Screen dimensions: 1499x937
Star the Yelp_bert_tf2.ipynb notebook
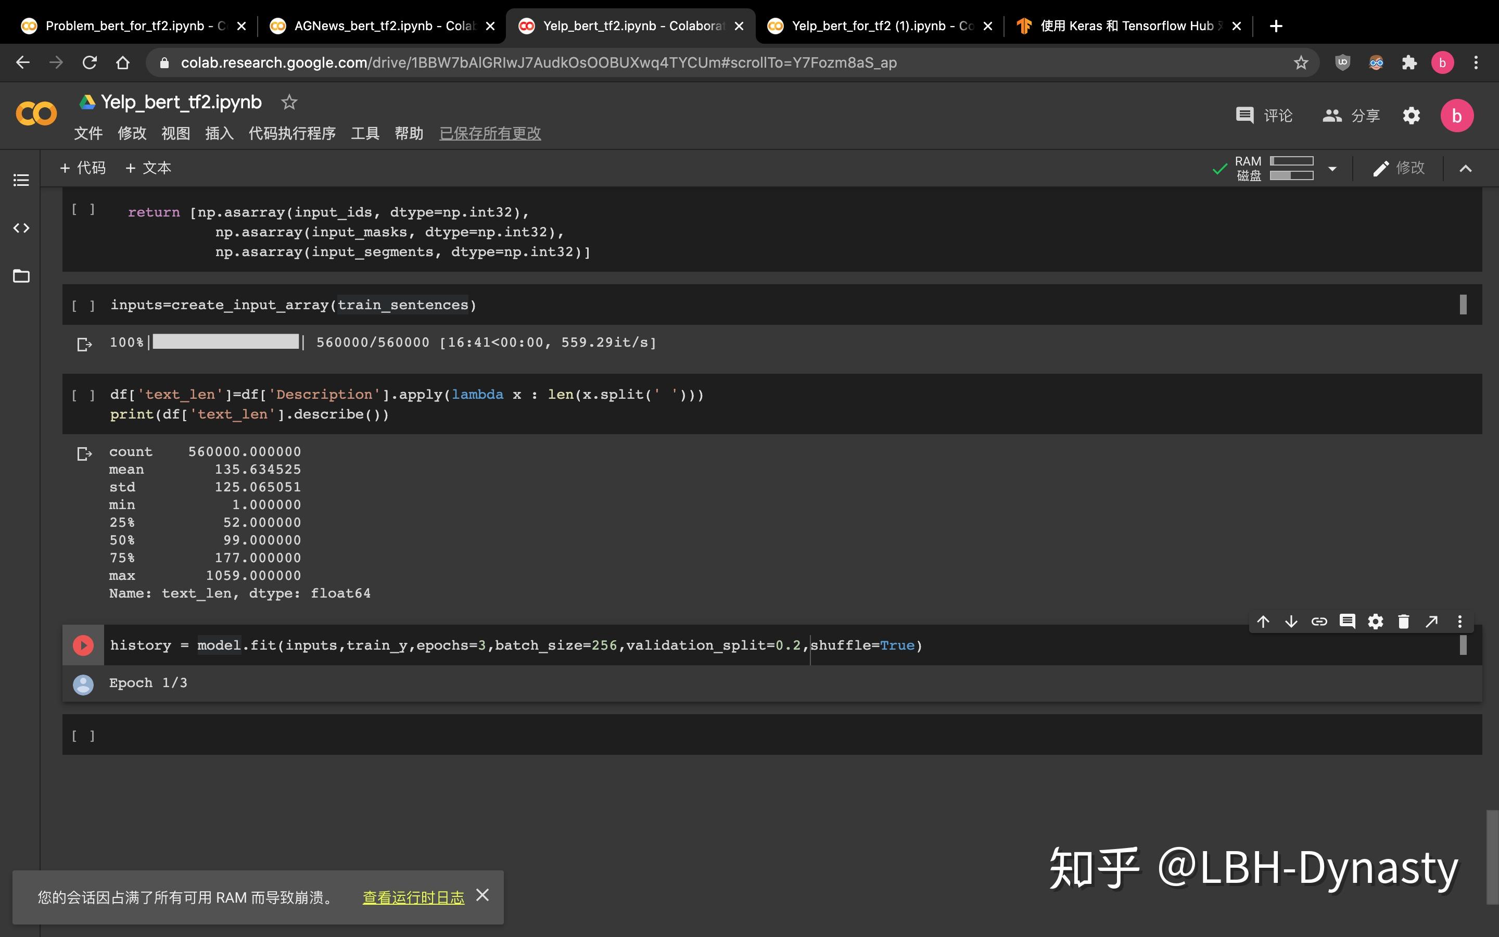click(289, 102)
